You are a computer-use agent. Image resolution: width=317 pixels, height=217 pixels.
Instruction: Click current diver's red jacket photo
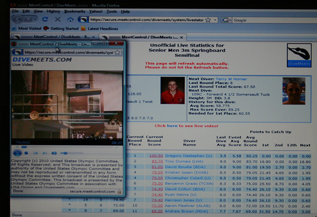pos(172,90)
